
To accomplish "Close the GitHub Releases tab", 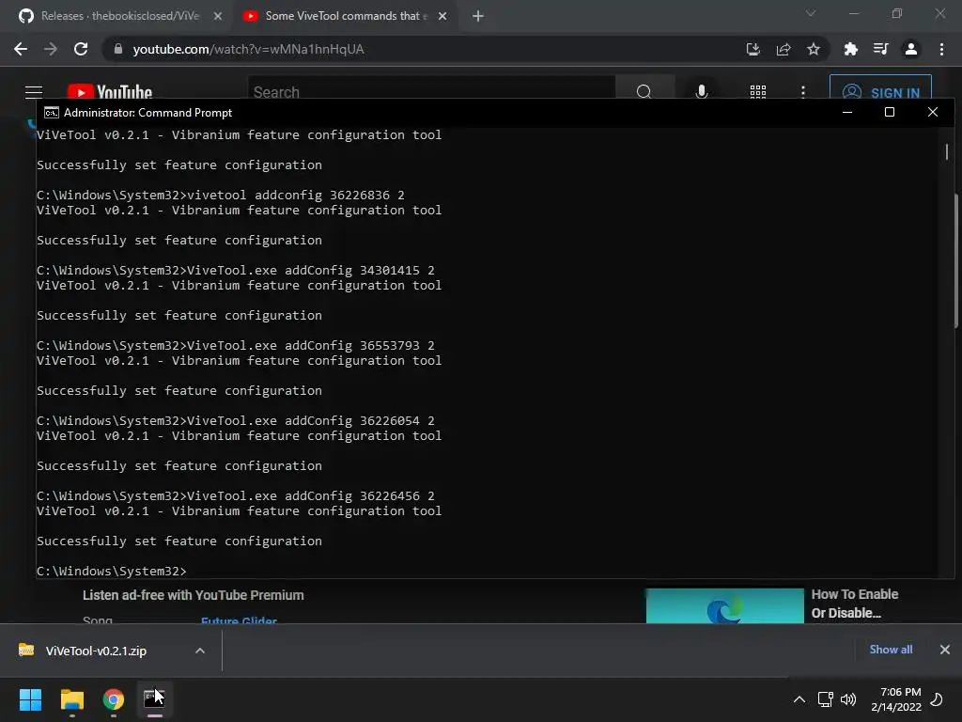I will point(218,16).
